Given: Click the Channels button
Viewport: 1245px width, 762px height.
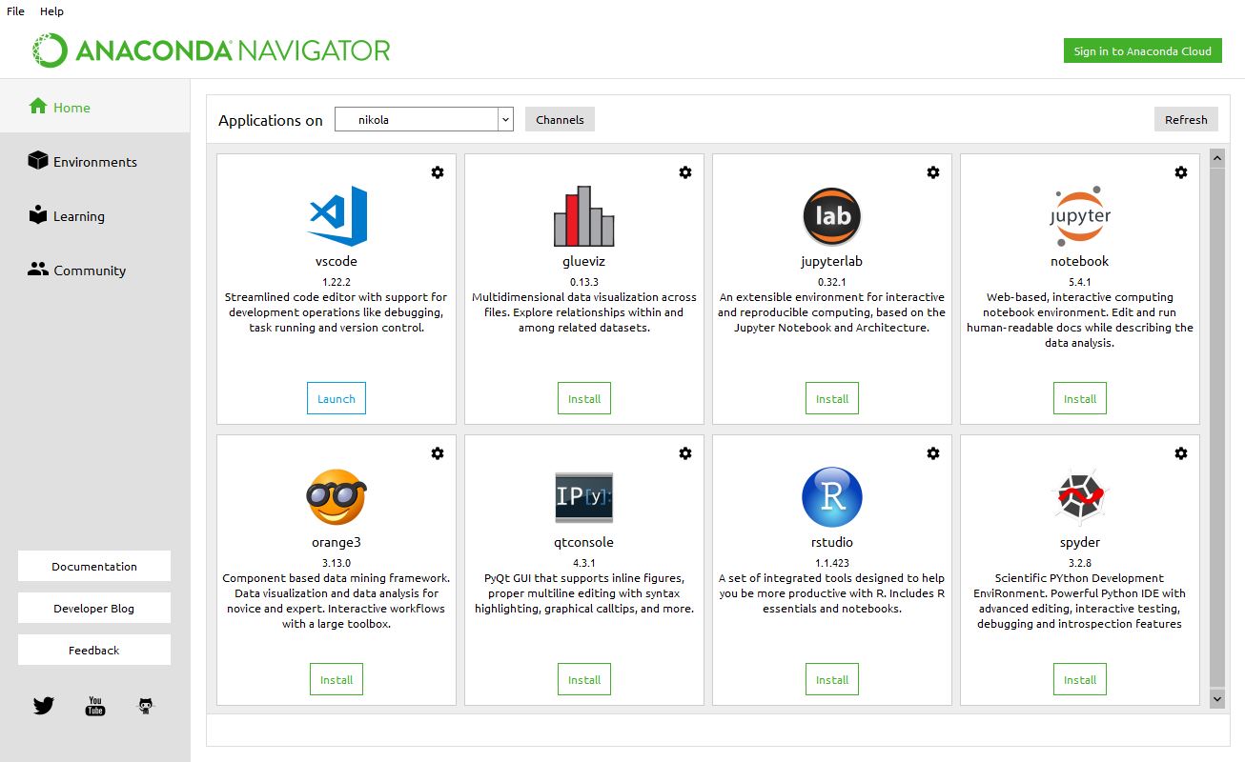Looking at the screenshot, I should [560, 119].
